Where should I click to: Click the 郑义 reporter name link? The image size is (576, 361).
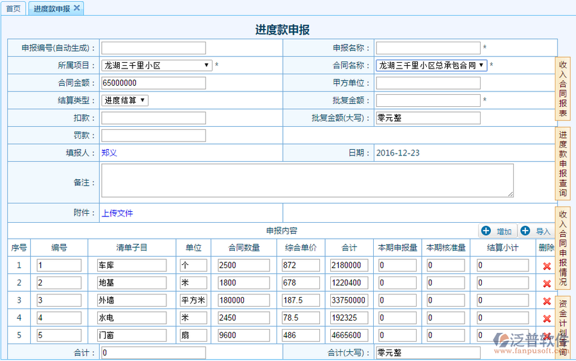click(109, 153)
